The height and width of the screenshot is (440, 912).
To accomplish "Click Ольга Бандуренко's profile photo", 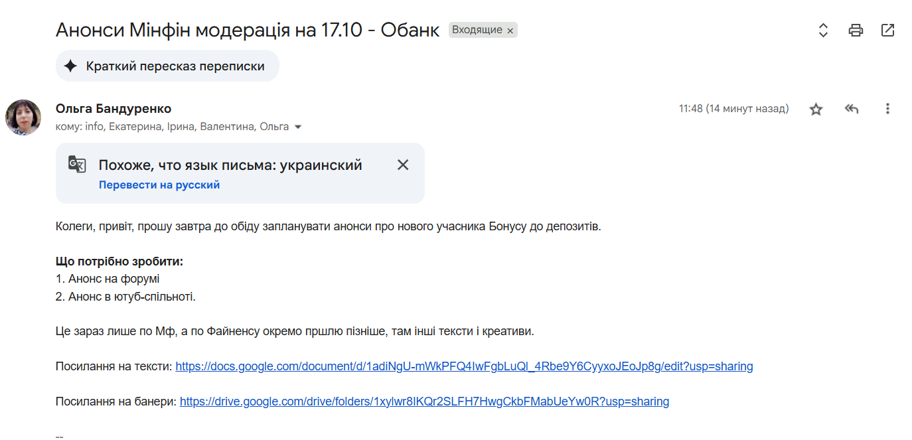I will coord(23,117).
